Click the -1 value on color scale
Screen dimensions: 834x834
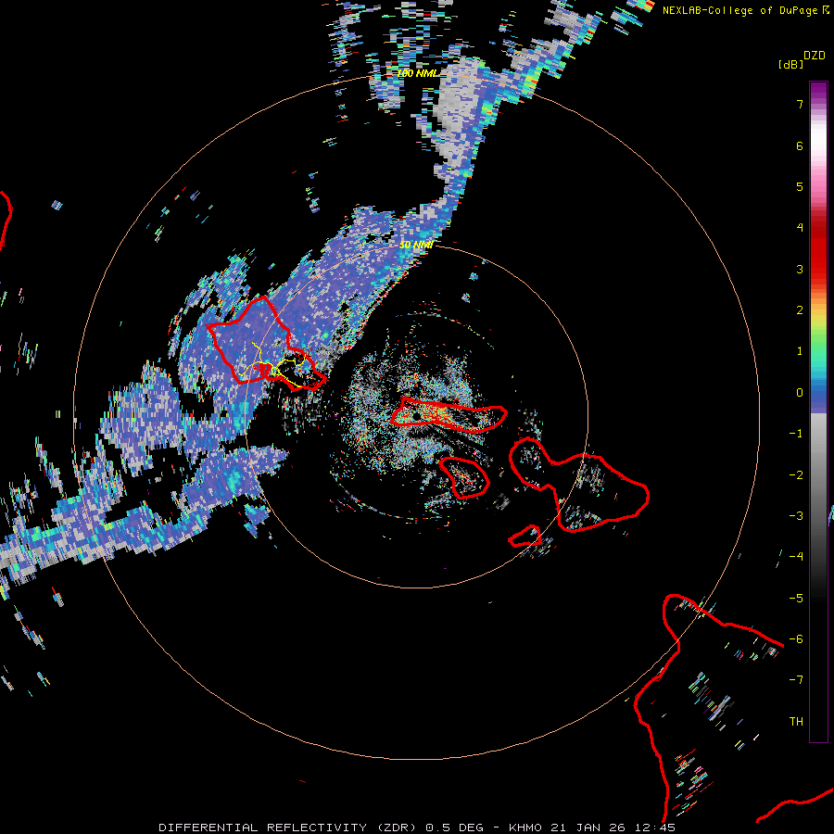point(796,434)
